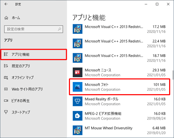The image size is (174, 138).
Task: Click the app list vertical scrollbar thumb
Action: click(x=173, y=75)
